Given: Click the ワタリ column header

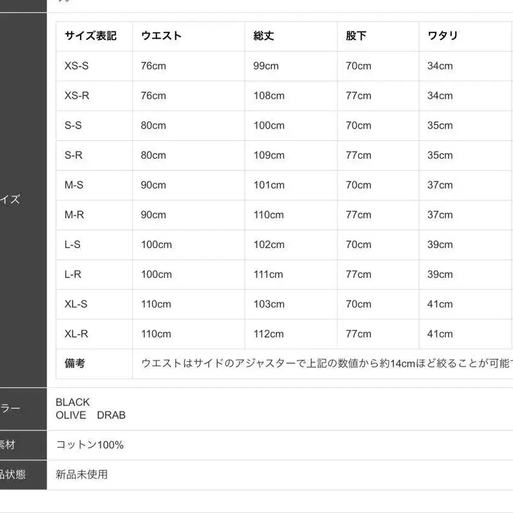Looking at the screenshot, I should [x=442, y=36].
